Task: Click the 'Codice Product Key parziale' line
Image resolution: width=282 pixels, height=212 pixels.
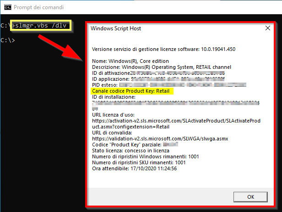Action: (135, 145)
